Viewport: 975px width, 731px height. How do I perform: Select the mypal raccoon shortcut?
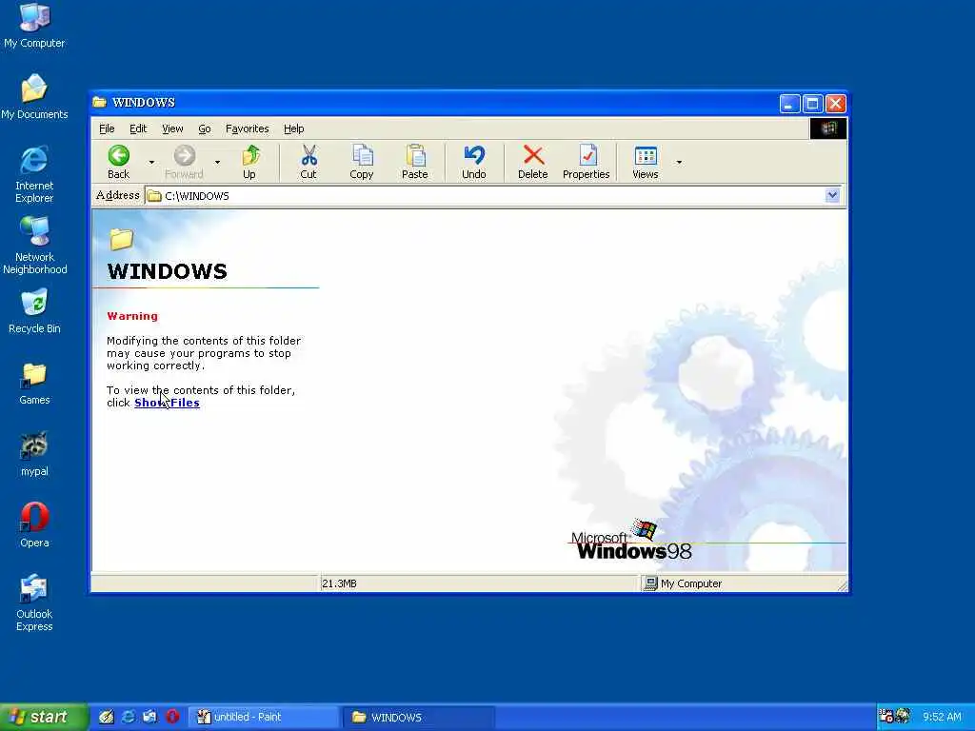34,455
